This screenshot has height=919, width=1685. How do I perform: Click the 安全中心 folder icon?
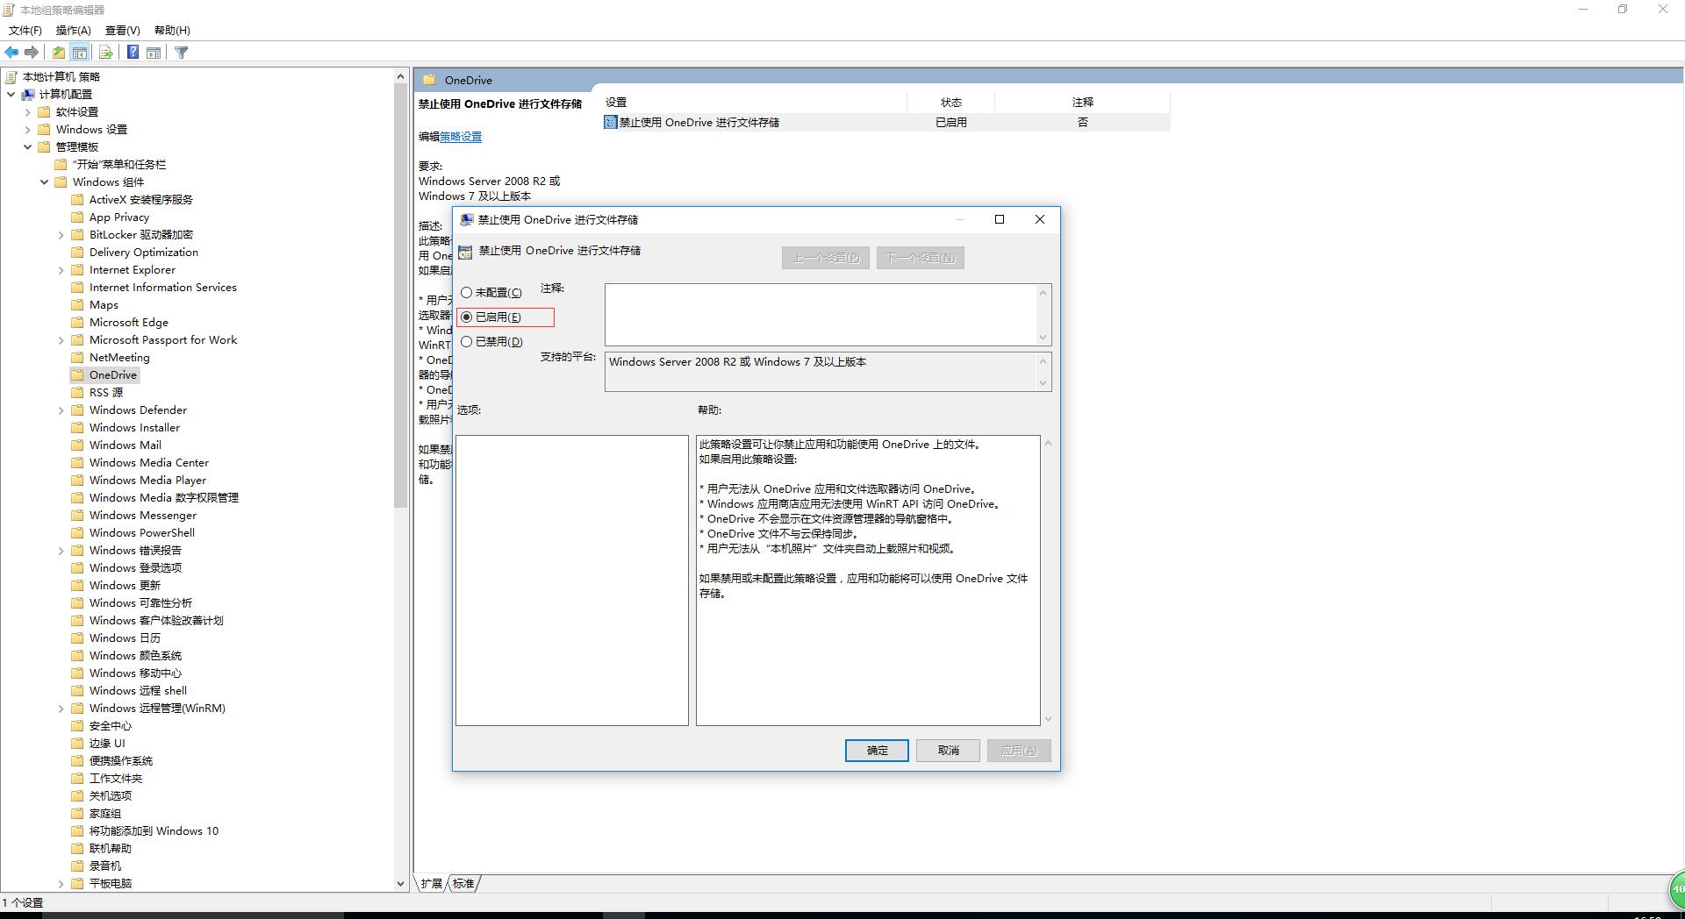77,726
